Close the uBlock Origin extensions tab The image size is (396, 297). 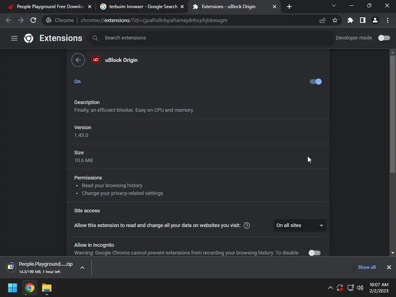point(275,7)
